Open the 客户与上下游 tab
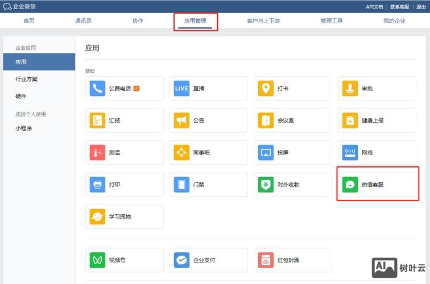 (x=263, y=20)
